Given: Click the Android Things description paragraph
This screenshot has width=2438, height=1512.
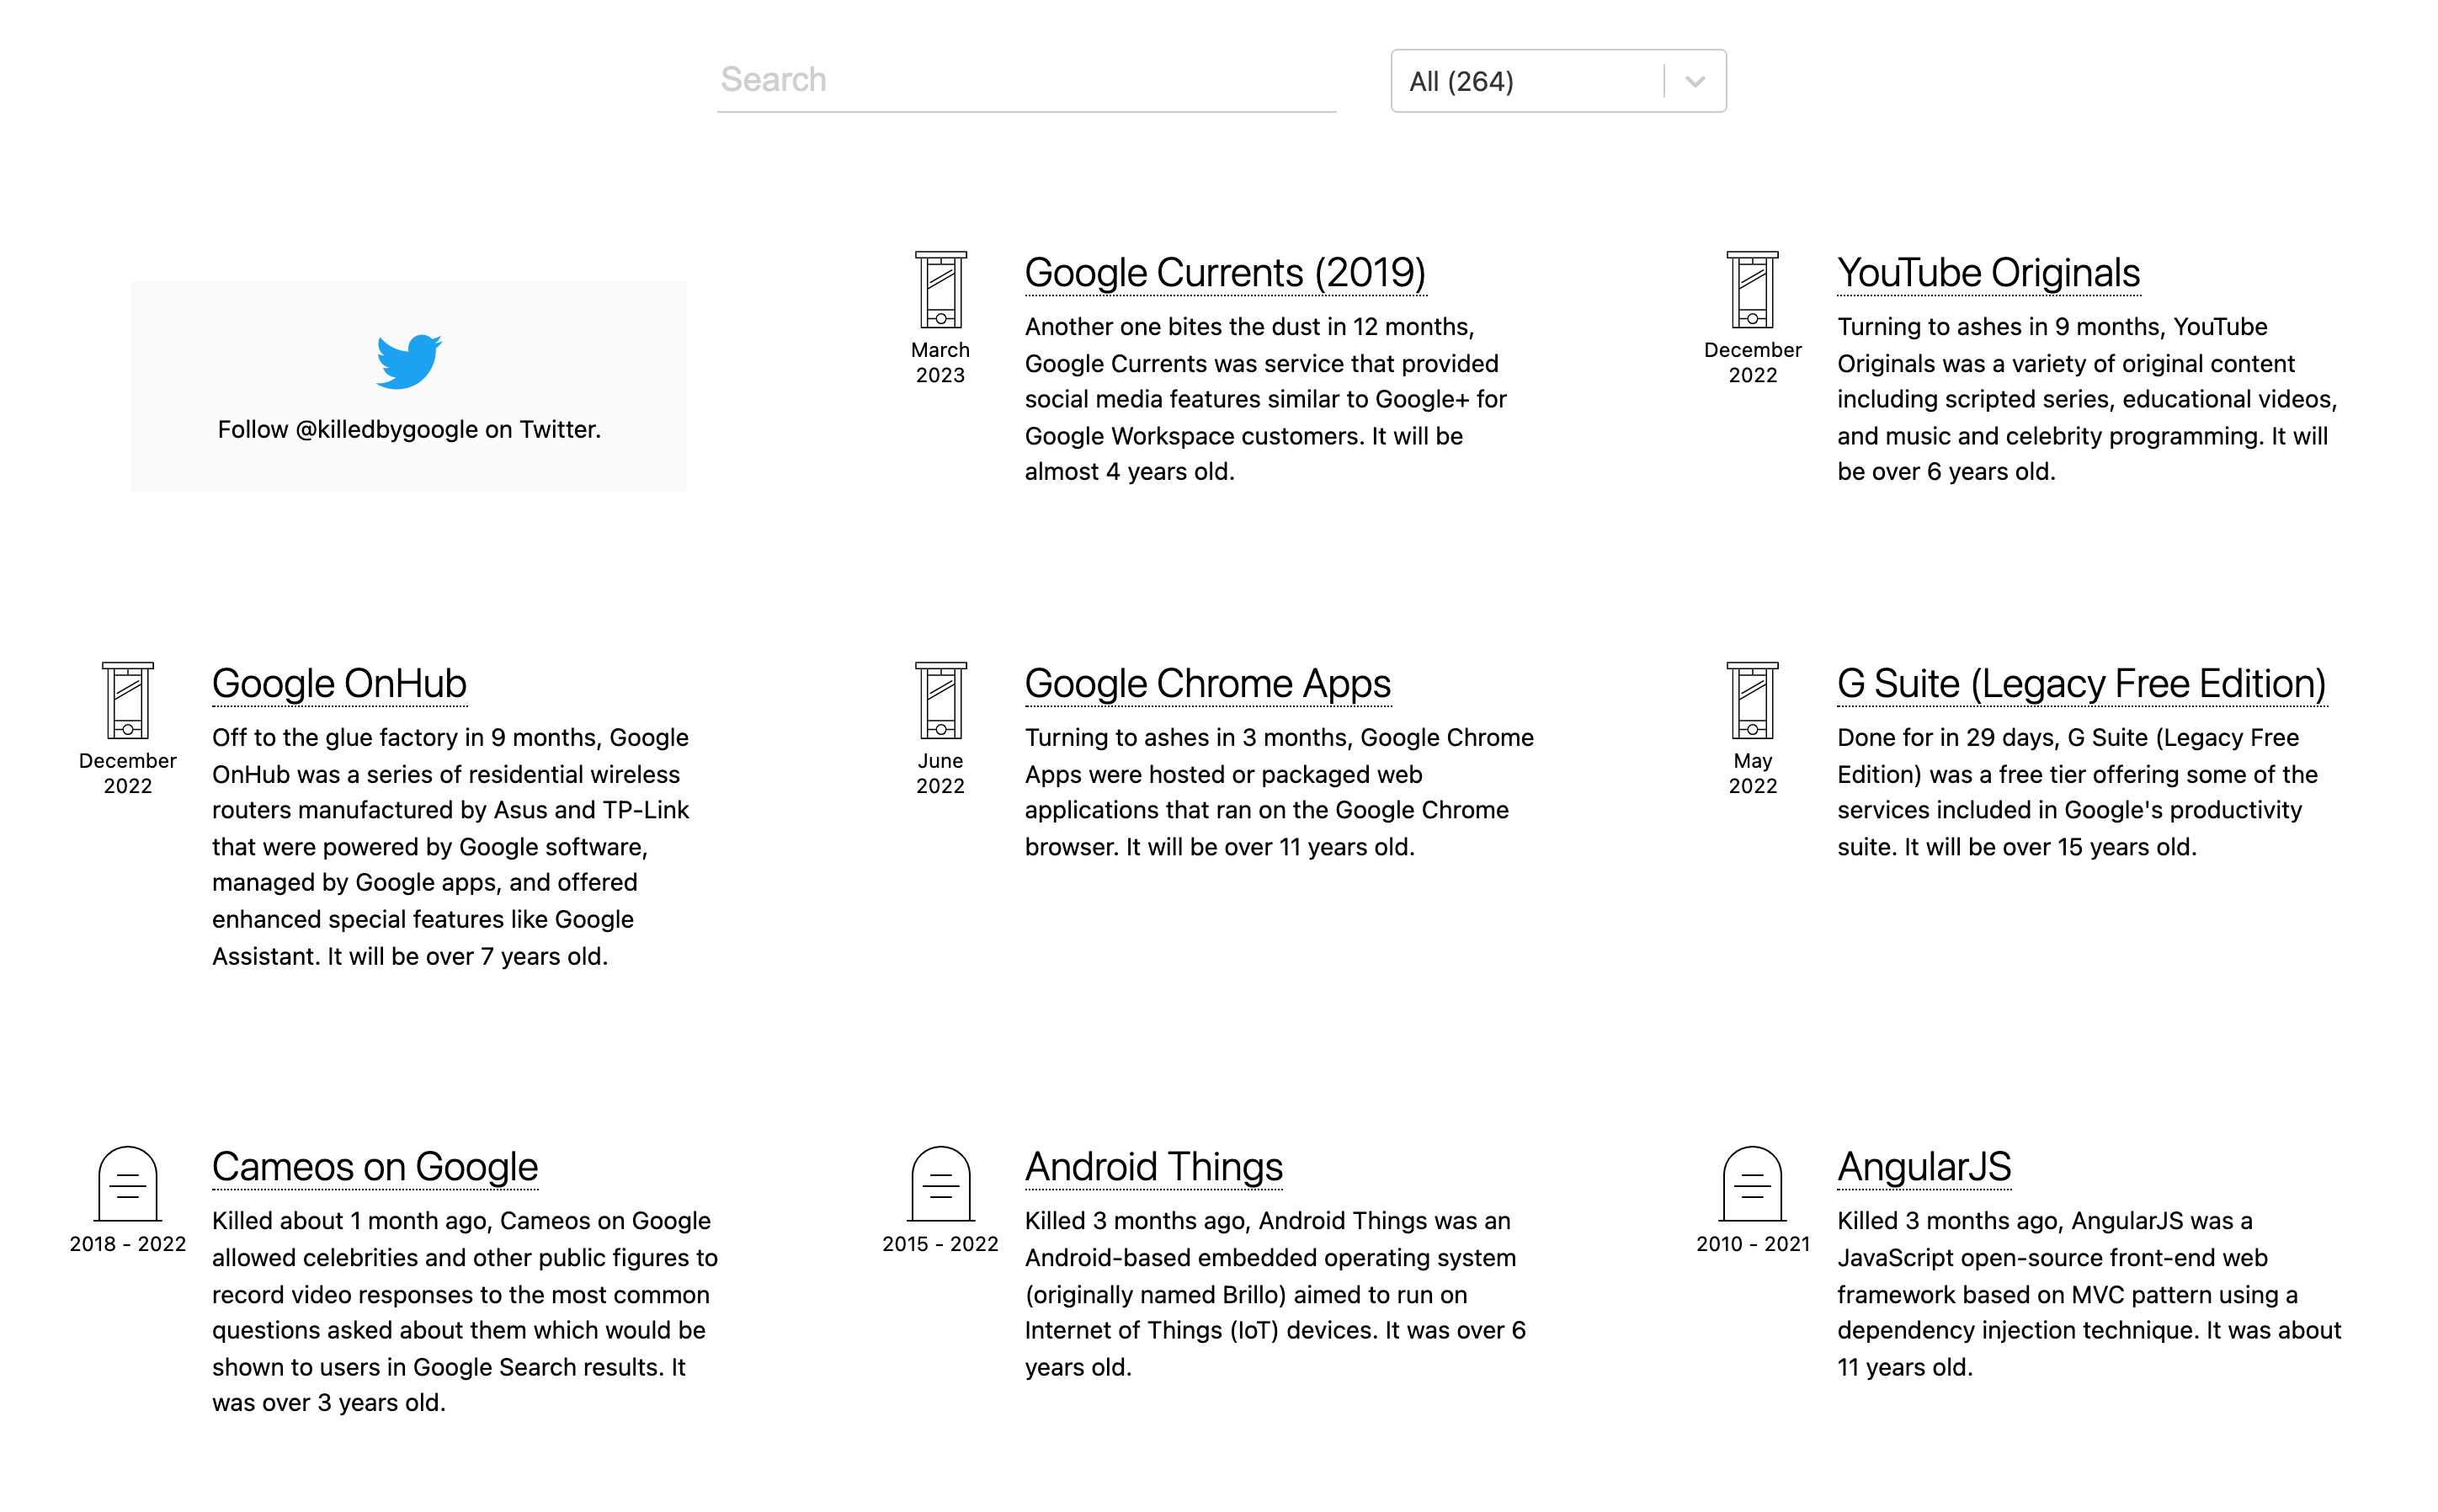Looking at the screenshot, I should (x=1275, y=1293).
